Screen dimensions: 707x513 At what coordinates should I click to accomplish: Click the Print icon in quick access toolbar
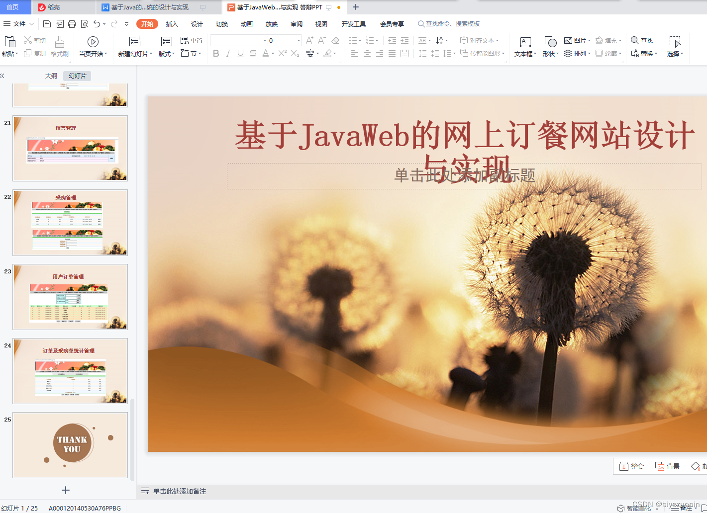[x=72, y=24]
